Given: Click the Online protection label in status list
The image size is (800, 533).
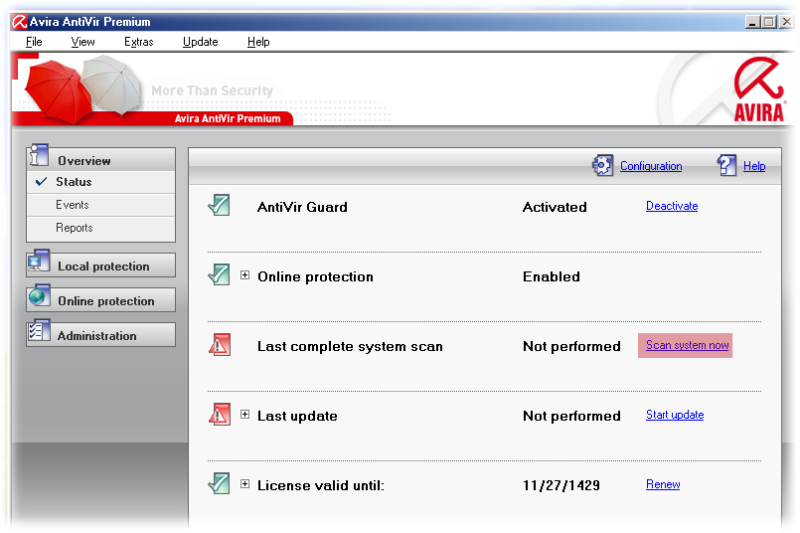Looking at the screenshot, I should point(315,276).
